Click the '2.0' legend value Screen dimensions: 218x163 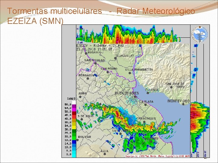[x=69, y=154]
